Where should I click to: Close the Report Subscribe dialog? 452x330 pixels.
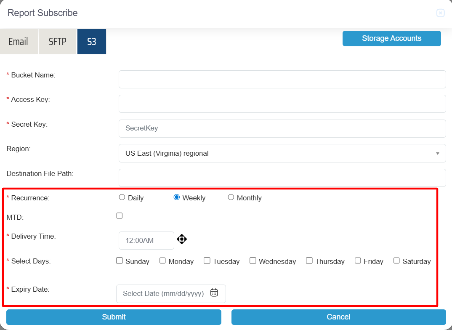click(440, 13)
